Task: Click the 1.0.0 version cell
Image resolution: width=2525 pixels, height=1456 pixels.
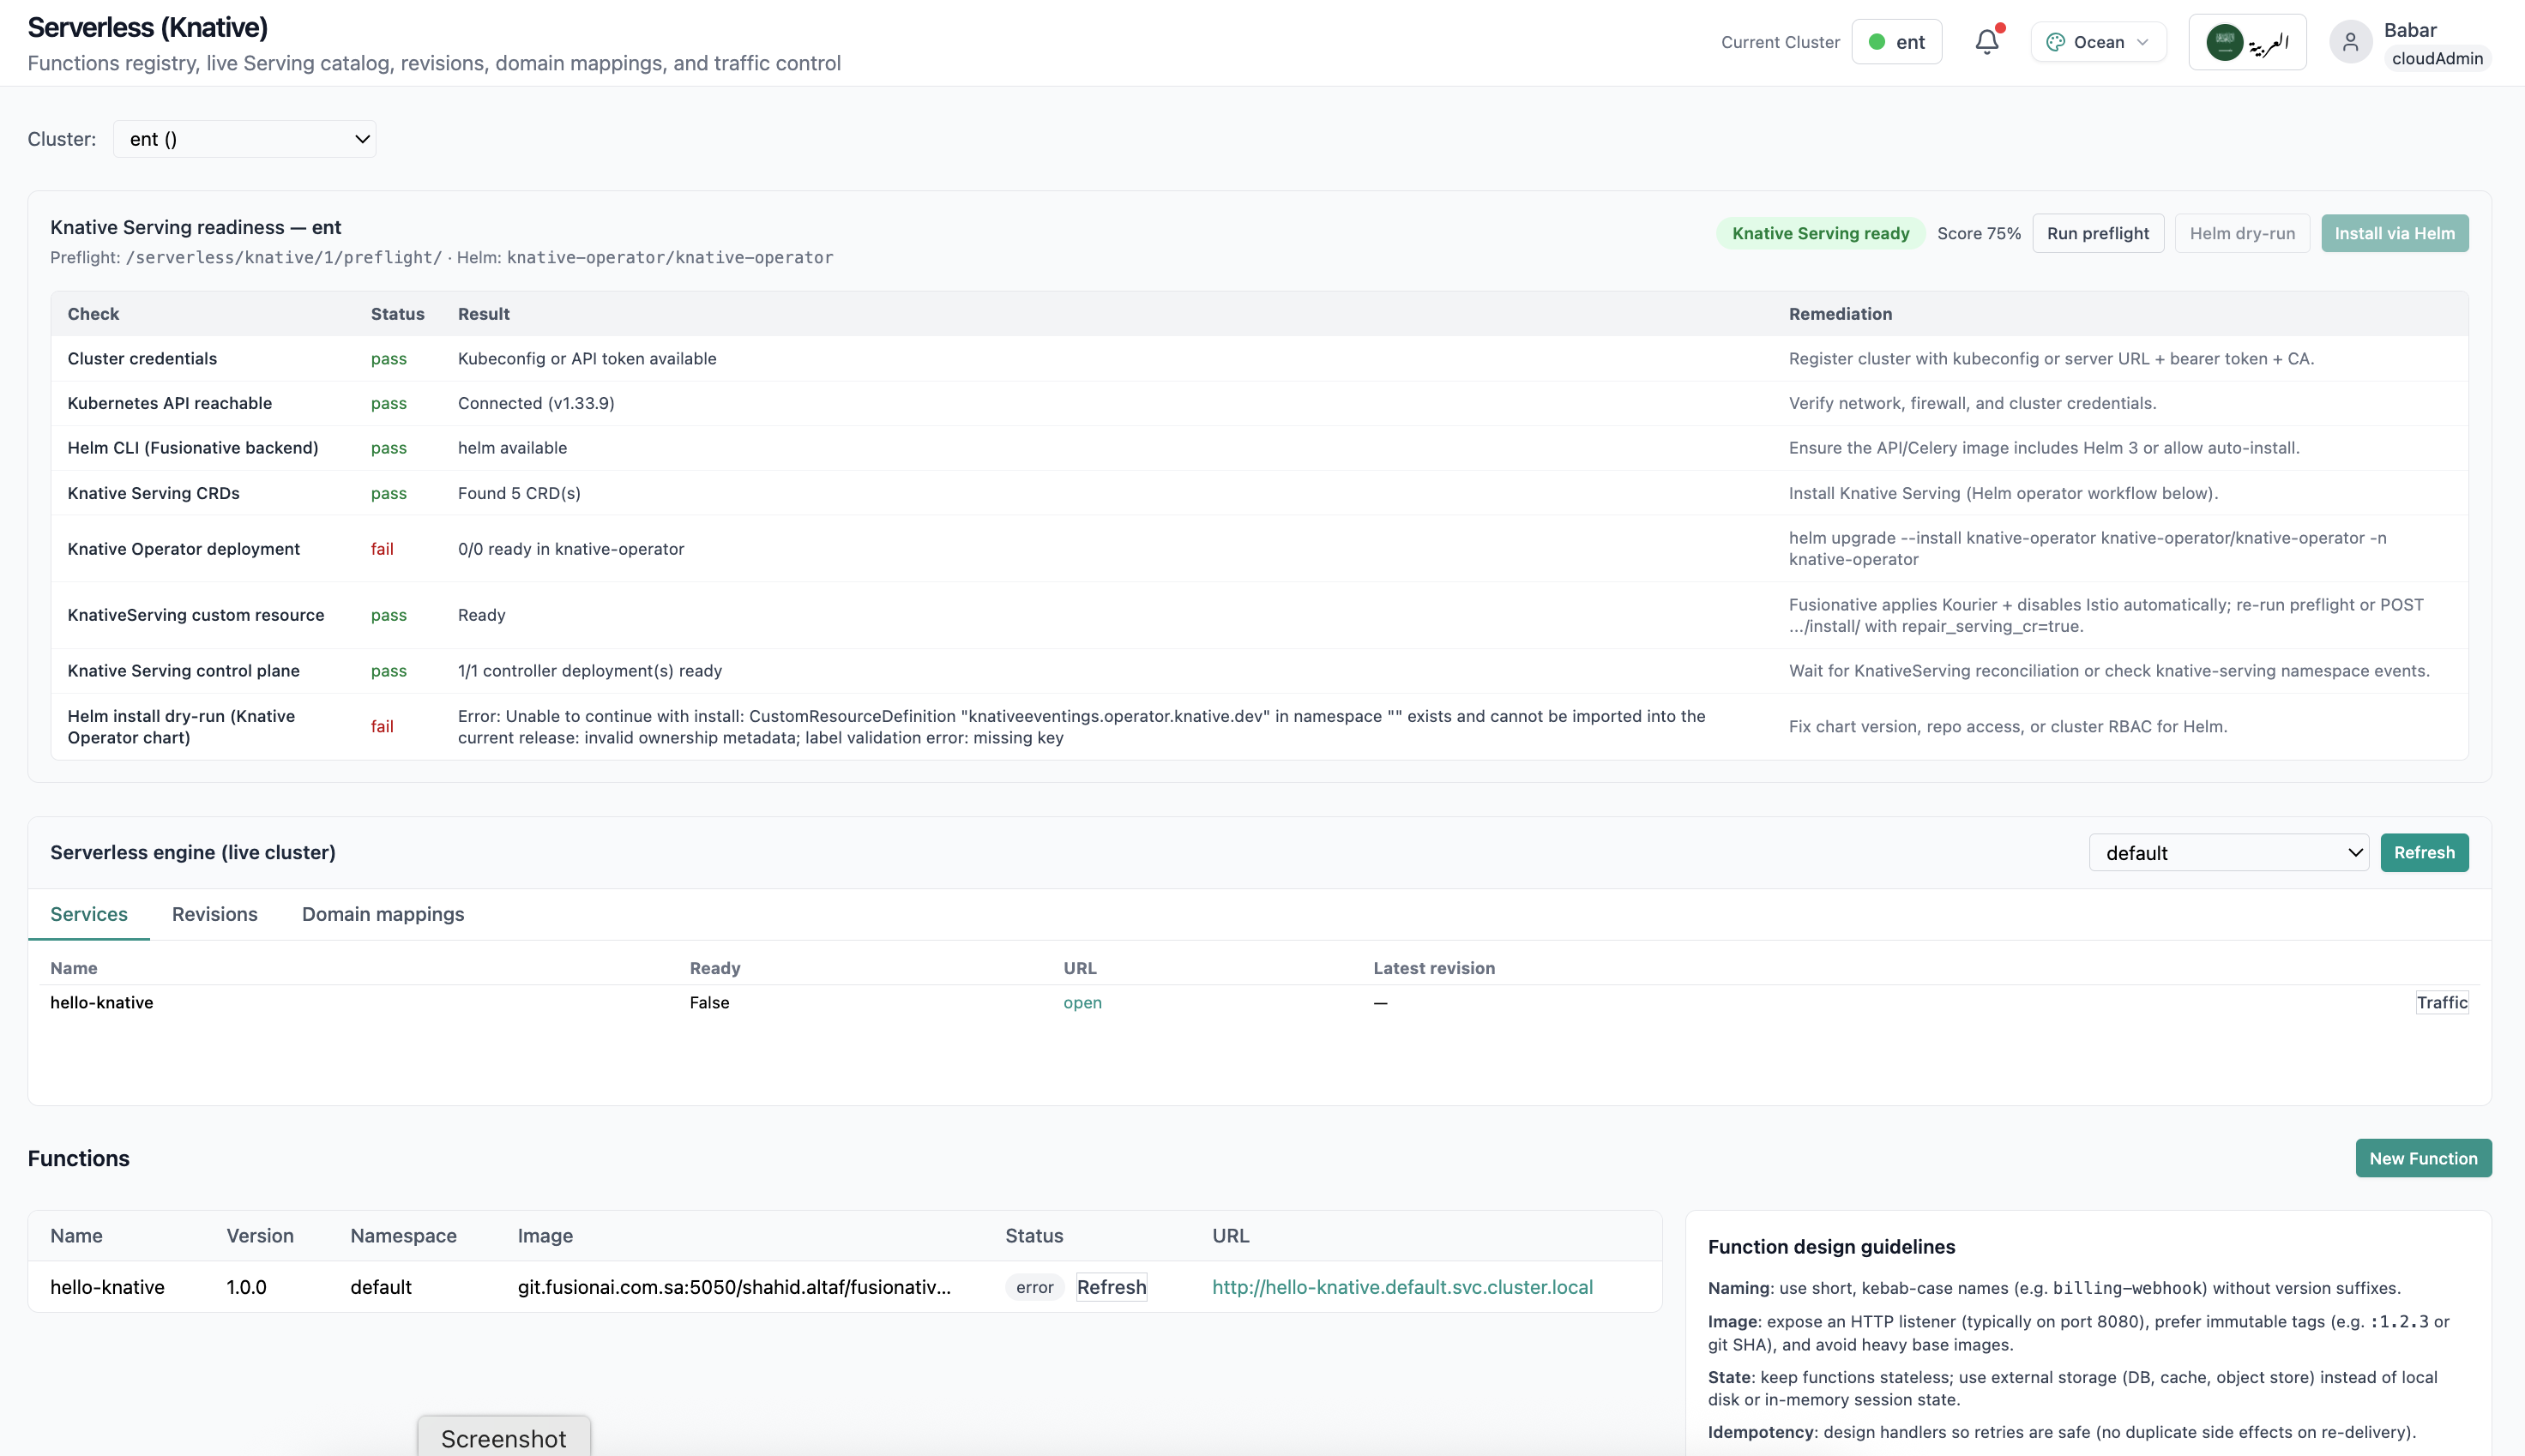Action: (246, 1287)
